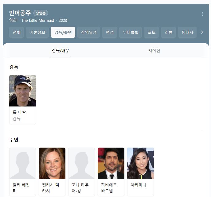Open the three-dot more options menu
Image resolution: width=211 pixels, height=197 pixels.
(202, 14)
